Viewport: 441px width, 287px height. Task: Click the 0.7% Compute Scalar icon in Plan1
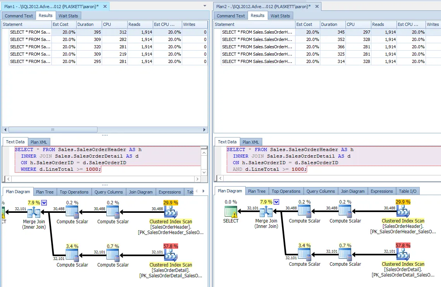click(113, 255)
